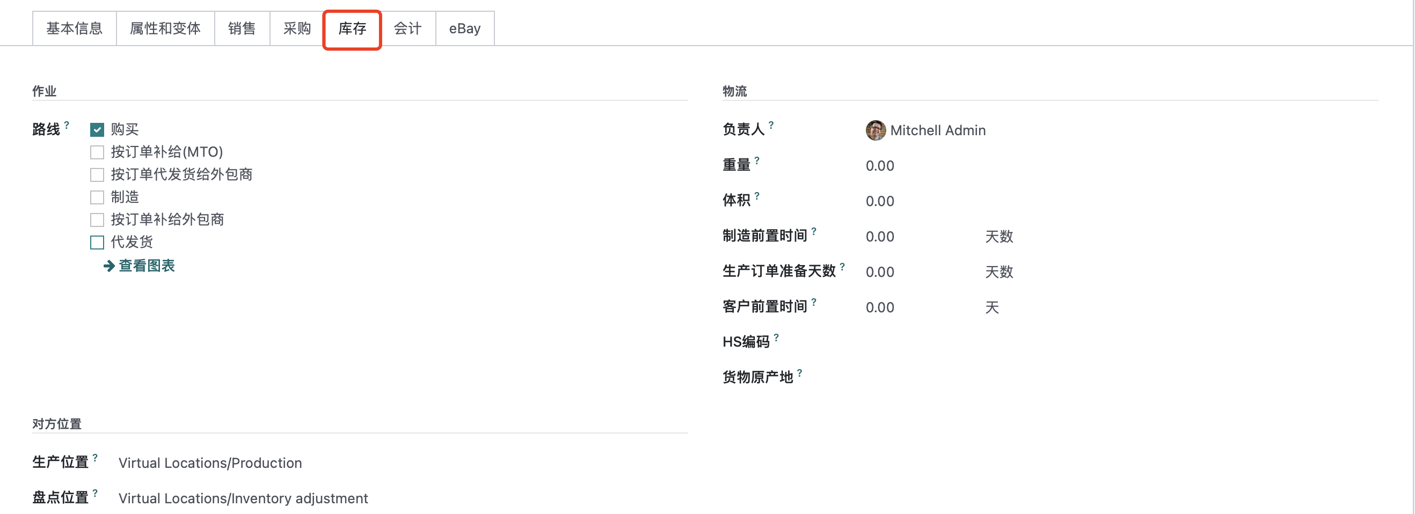This screenshot has width=1415, height=514.
Task: Follow the 查看图表 link
Action: tap(147, 266)
